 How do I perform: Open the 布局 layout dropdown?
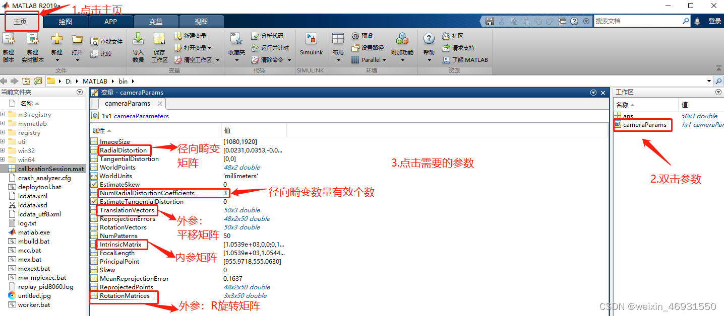pyautogui.click(x=338, y=60)
